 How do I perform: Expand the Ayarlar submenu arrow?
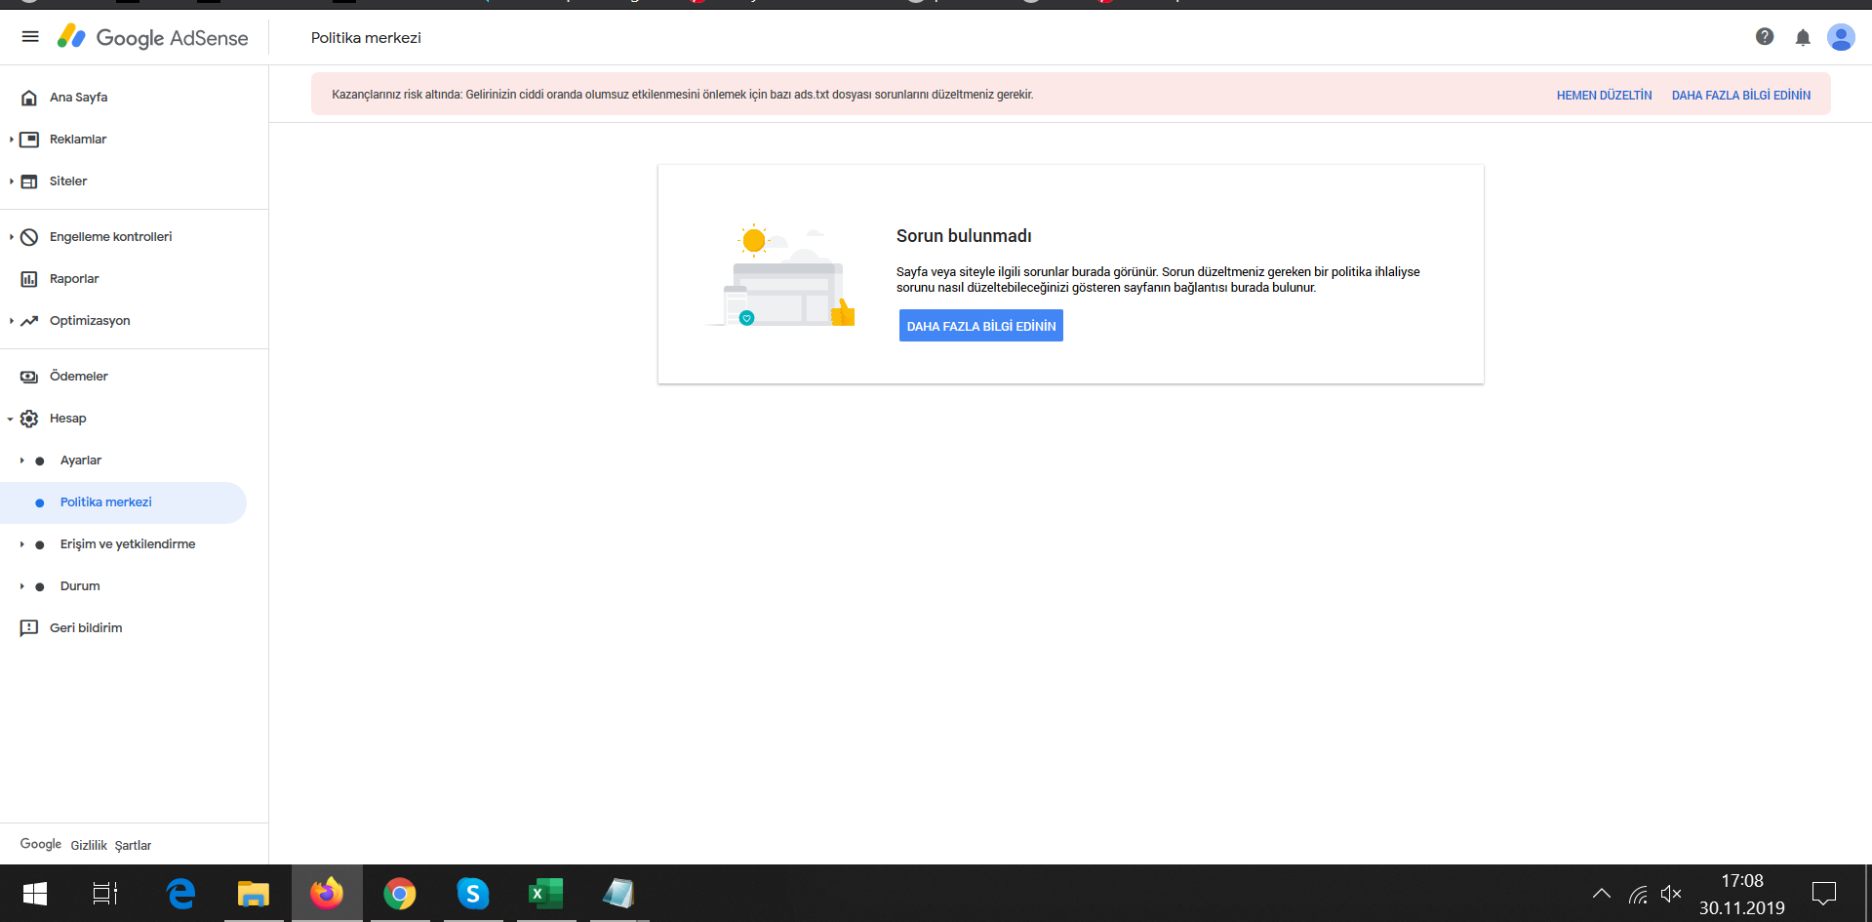pos(21,461)
